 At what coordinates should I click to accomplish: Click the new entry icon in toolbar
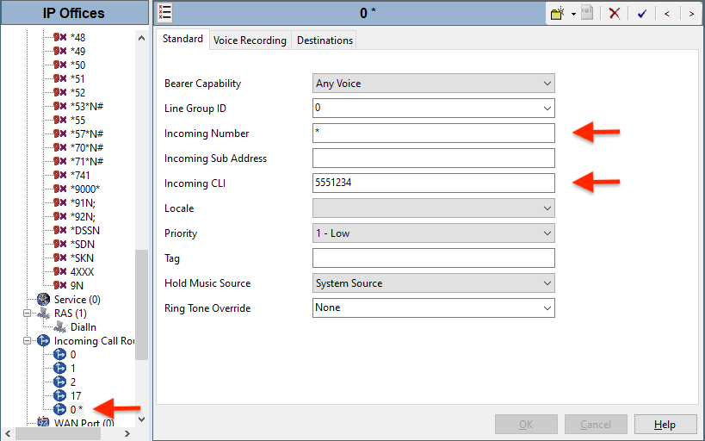click(558, 14)
